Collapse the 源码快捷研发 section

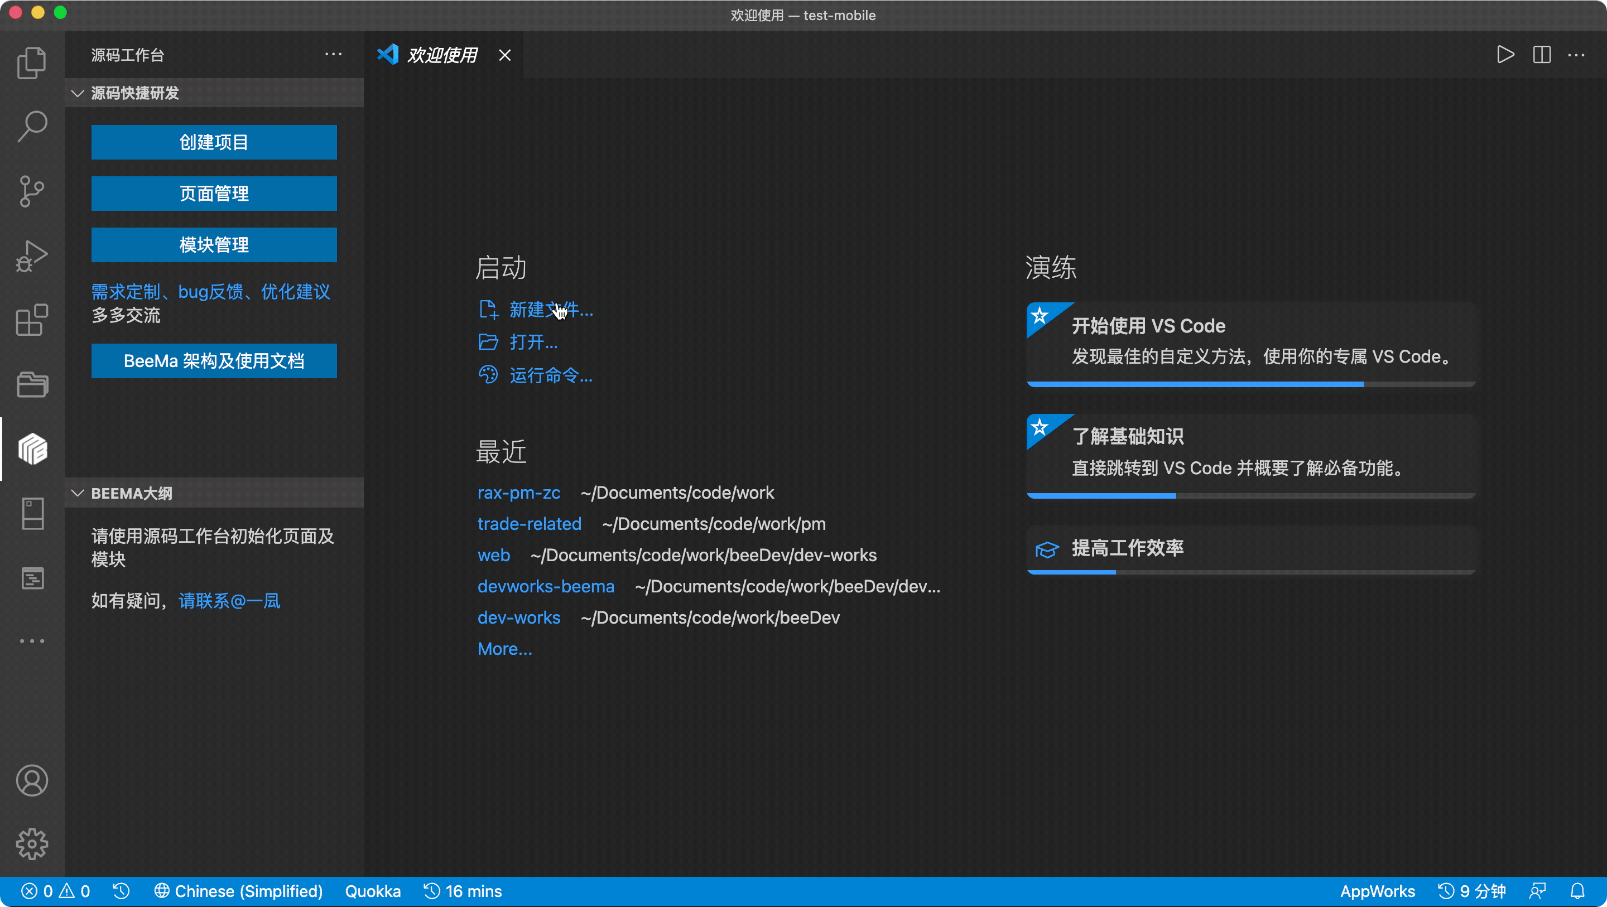coord(214,93)
